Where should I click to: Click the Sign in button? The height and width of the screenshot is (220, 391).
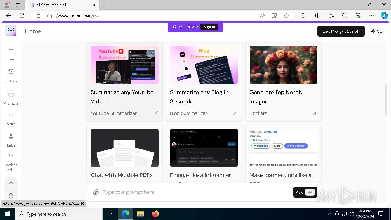(209, 27)
